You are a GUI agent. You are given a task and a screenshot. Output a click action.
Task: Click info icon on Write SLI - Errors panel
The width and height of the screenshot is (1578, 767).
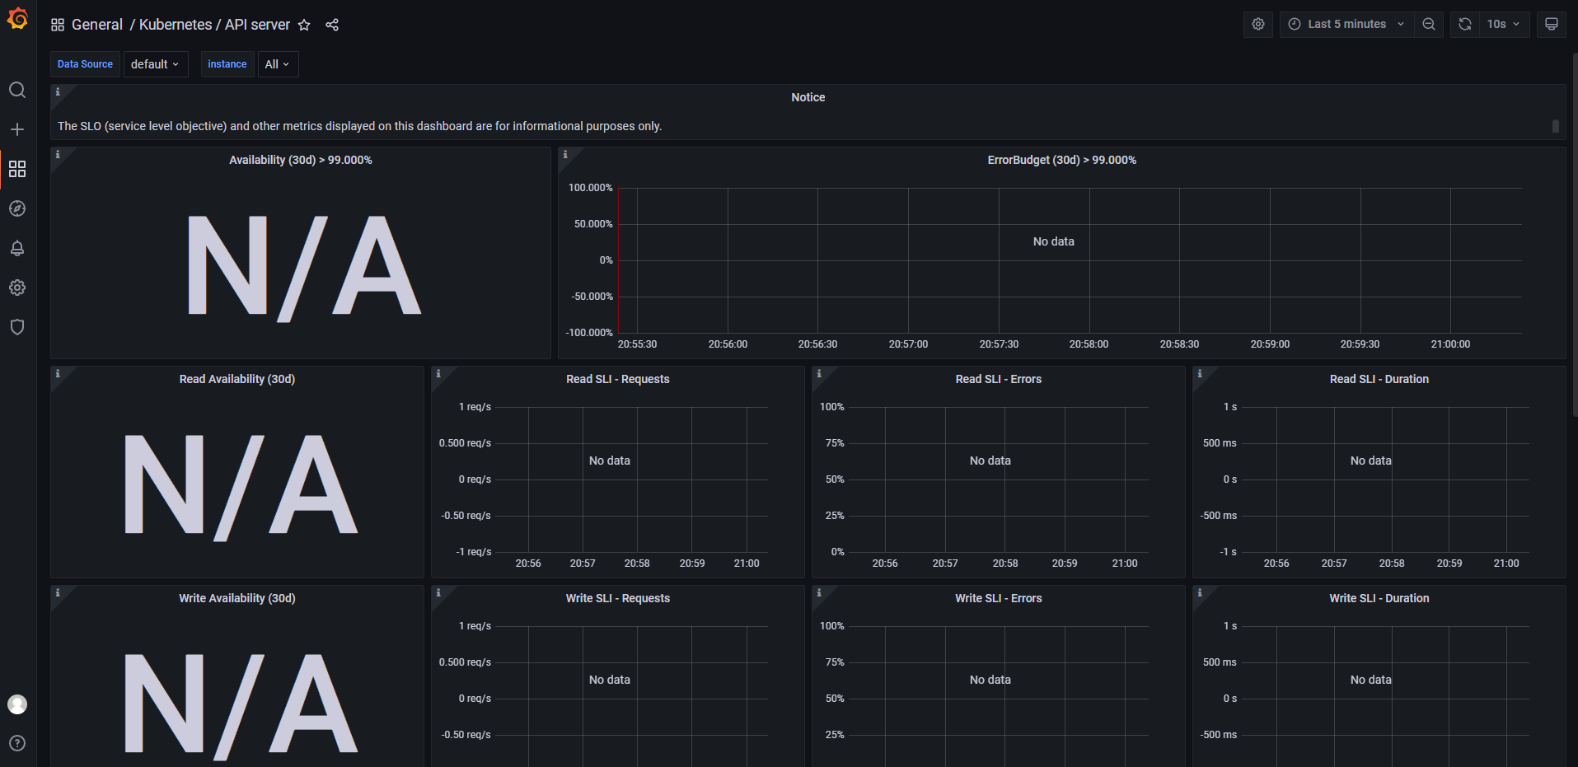819,593
